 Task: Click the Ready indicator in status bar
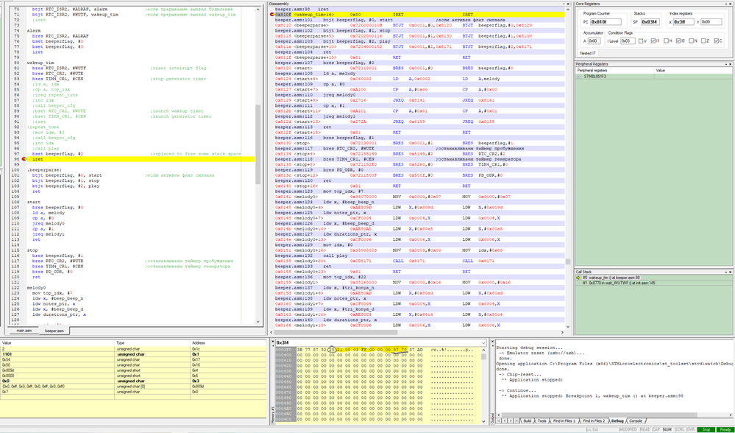tap(724, 429)
